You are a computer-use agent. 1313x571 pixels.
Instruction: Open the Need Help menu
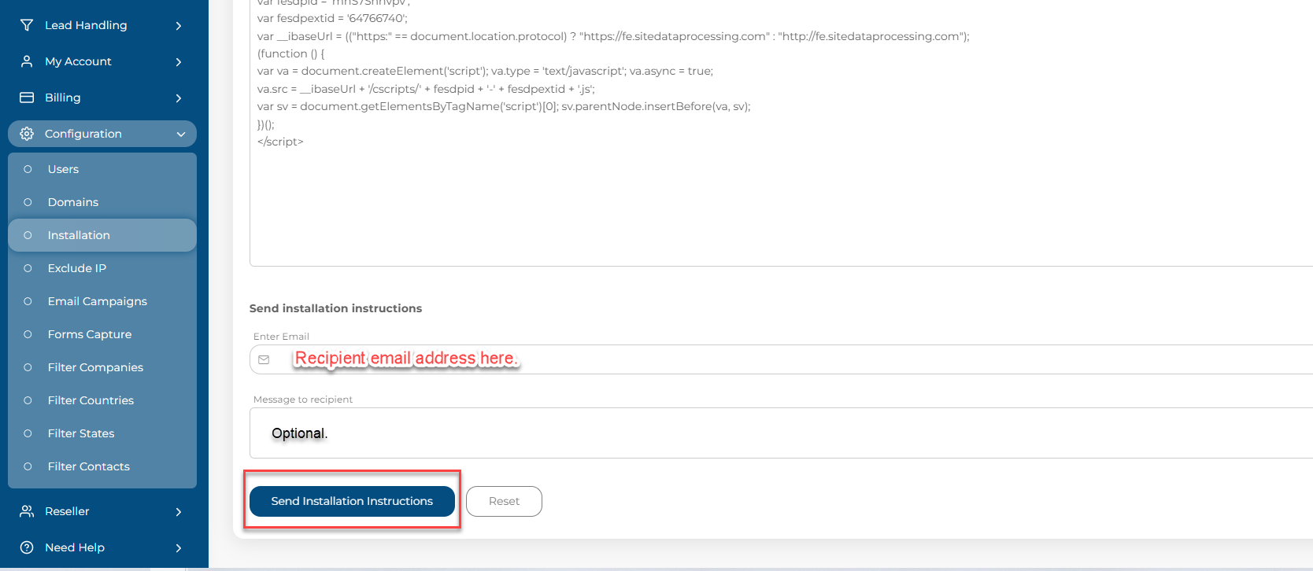click(x=102, y=547)
